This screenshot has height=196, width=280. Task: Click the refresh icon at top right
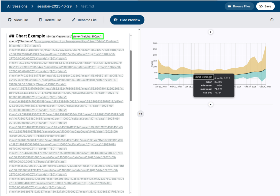click(272, 20)
